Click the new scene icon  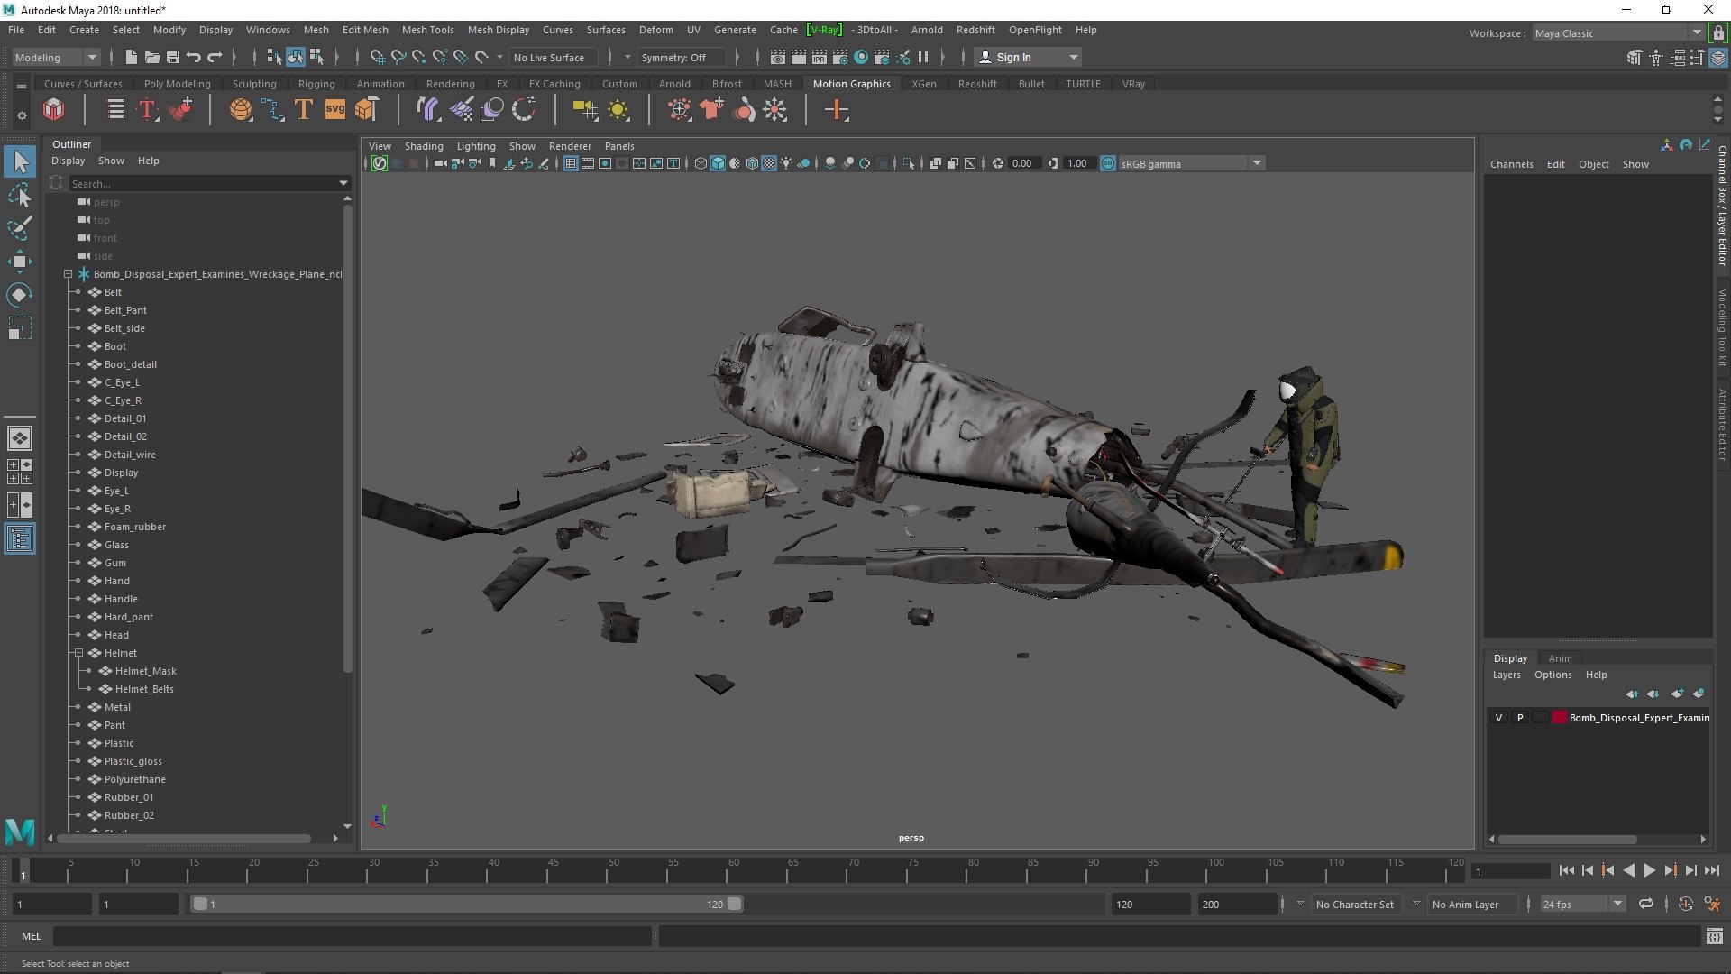pos(132,57)
